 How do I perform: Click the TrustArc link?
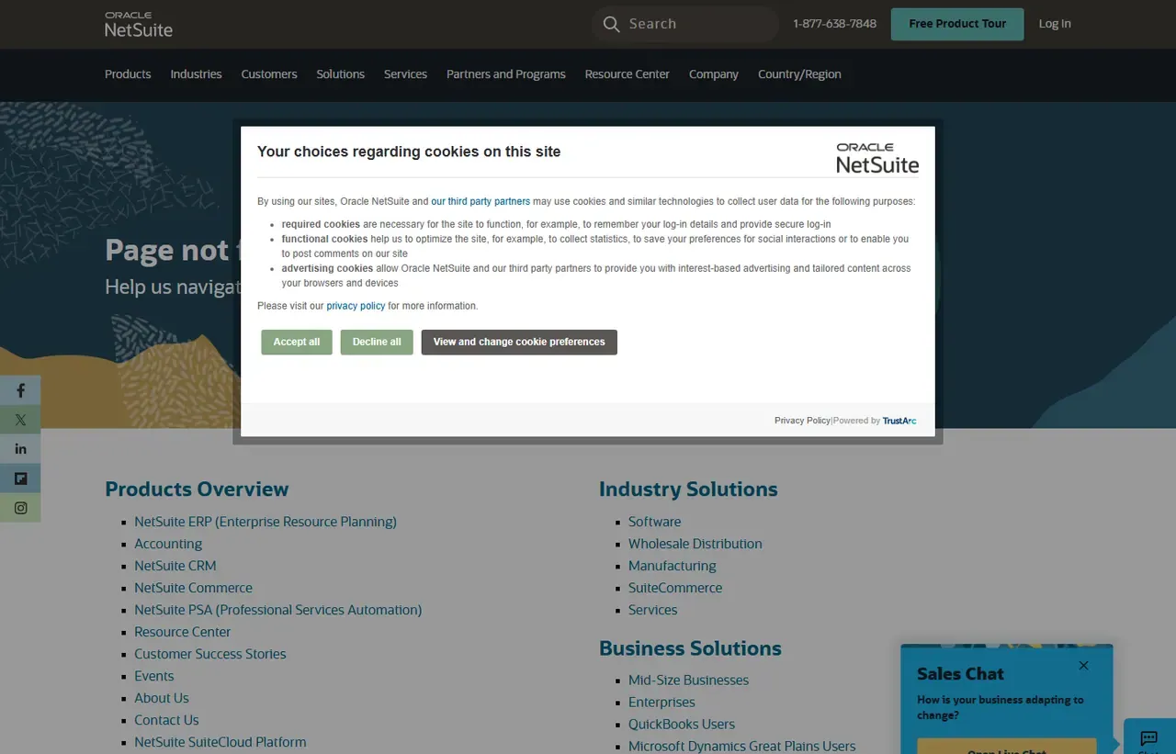click(899, 421)
